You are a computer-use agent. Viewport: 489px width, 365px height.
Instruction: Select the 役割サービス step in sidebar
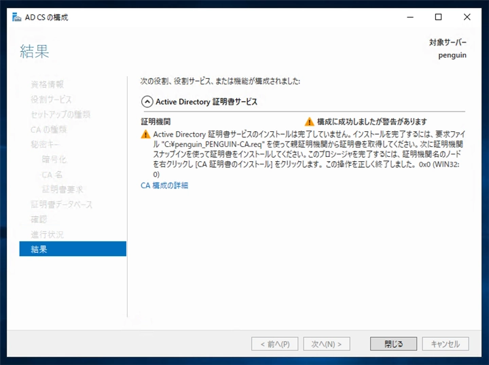click(51, 99)
